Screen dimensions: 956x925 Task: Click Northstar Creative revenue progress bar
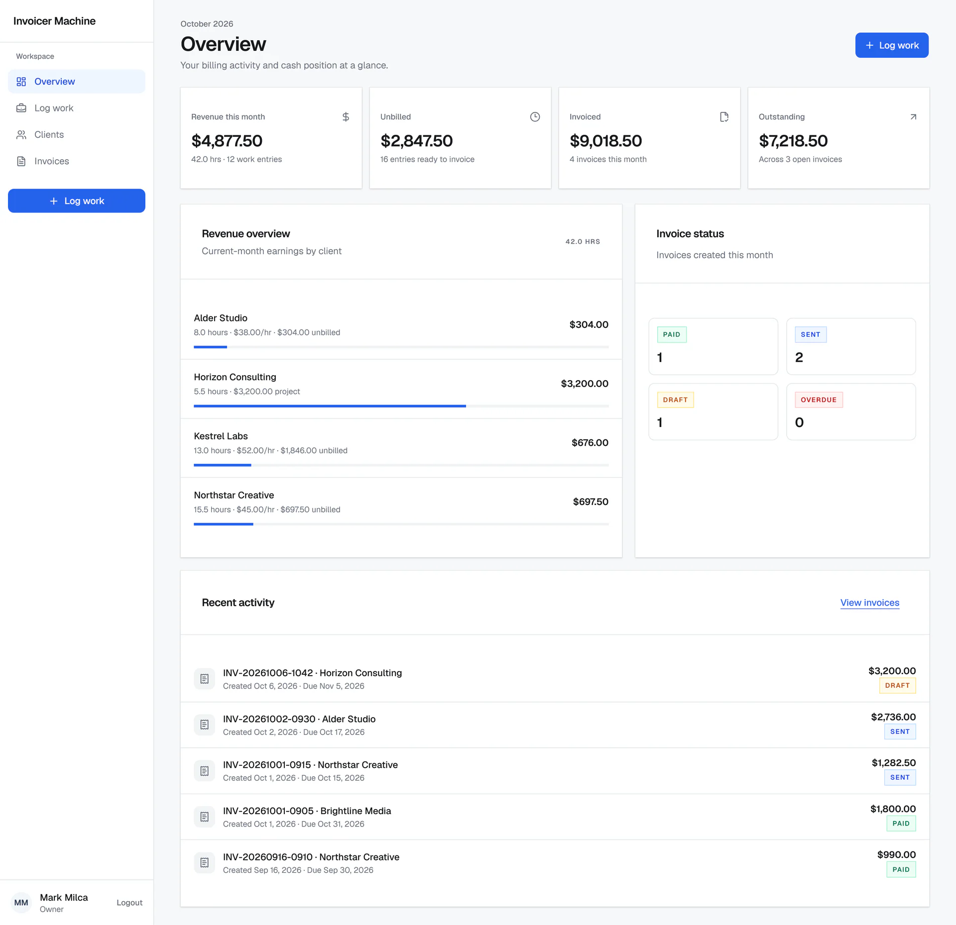tap(401, 524)
